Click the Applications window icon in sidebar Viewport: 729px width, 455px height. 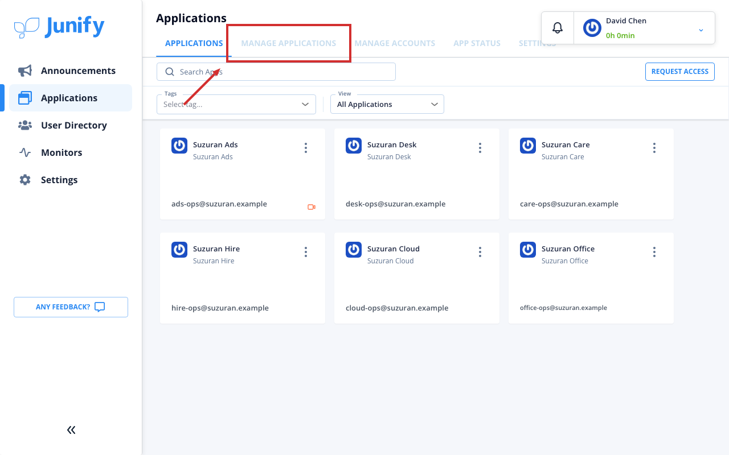click(25, 98)
